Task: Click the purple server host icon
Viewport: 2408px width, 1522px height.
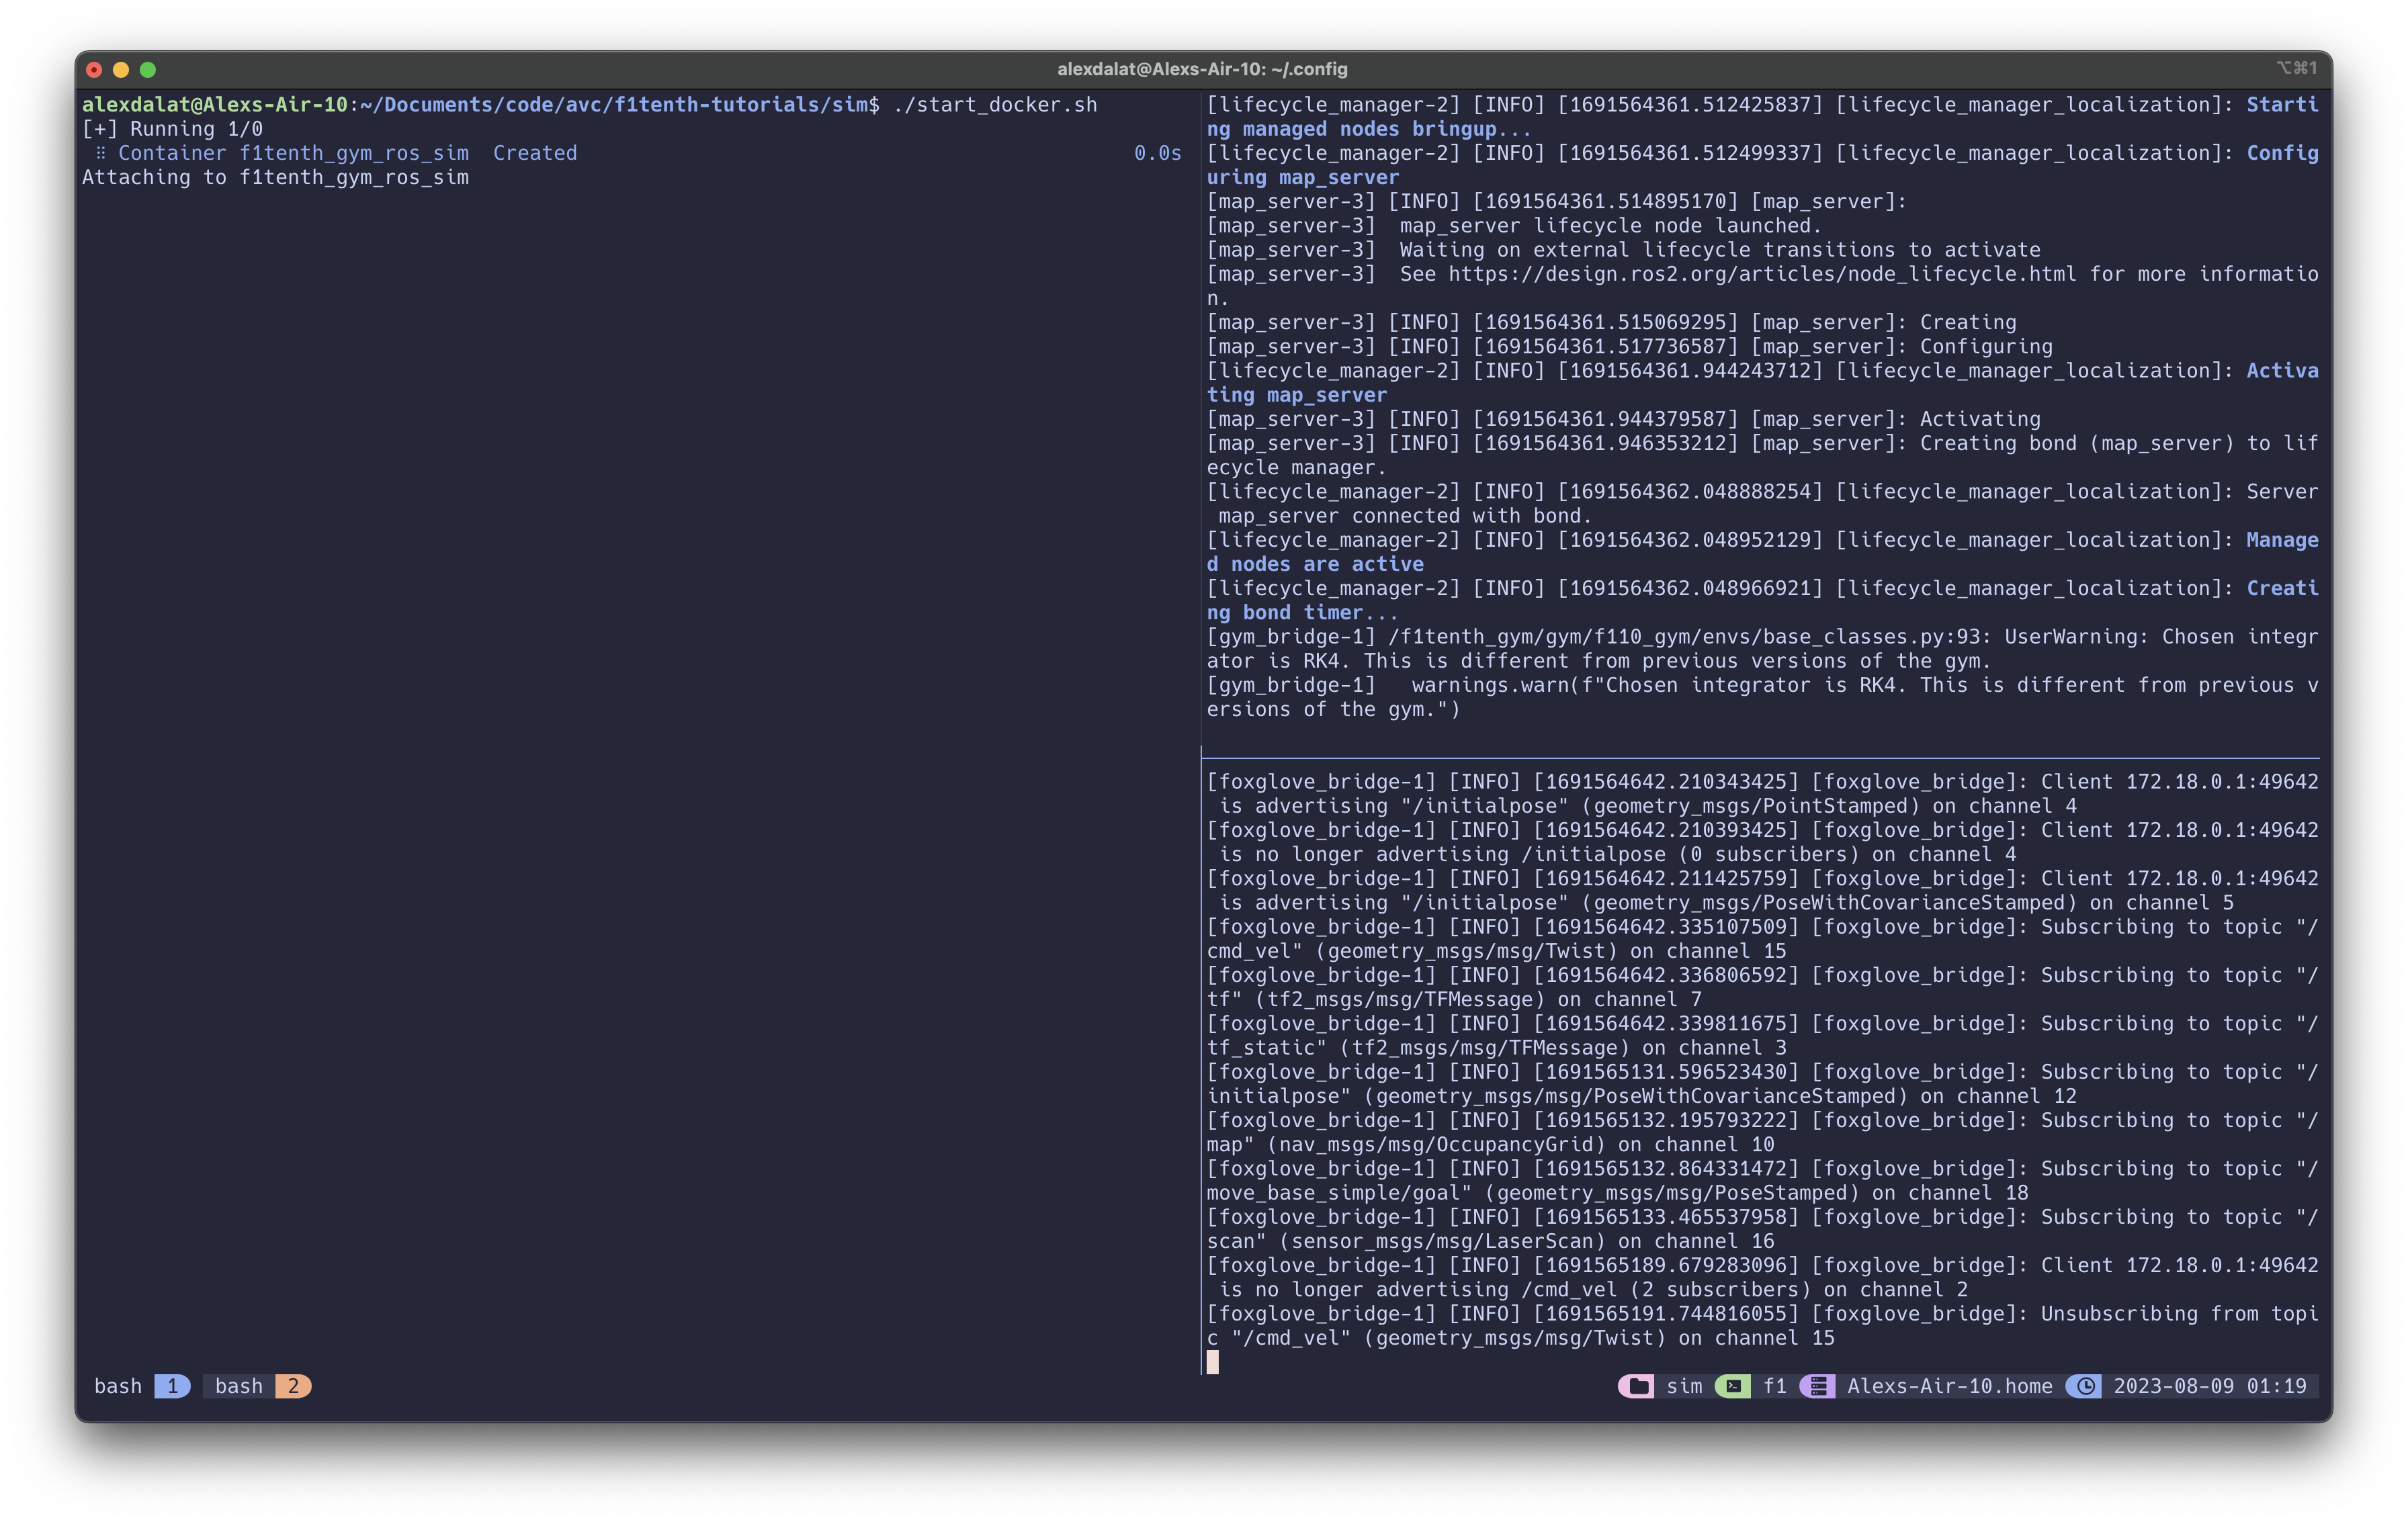Action: 1817,1386
